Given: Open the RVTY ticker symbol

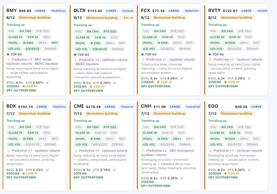Looking at the screenshot, I should pyautogui.click(x=215, y=10).
